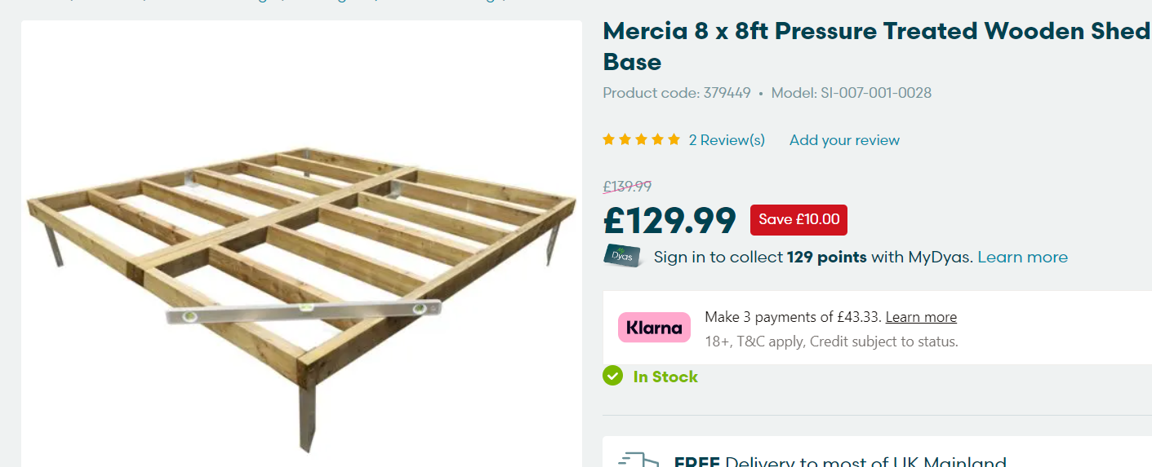Click the red Save £10.00 badge
The image size is (1152, 467).
click(x=798, y=219)
